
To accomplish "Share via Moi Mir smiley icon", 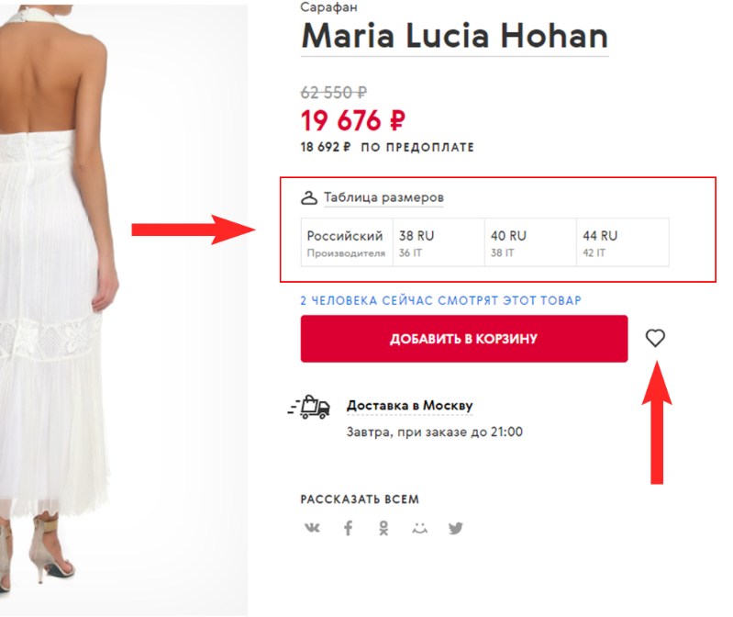I will pyautogui.click(x=419, y=529).
